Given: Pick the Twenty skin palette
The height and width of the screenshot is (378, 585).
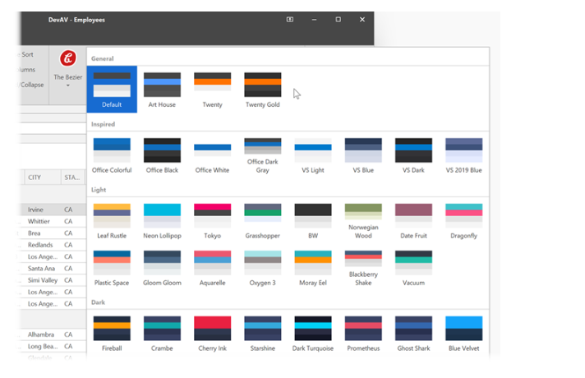Looking at the screenshot, I should tap(212, 90).
